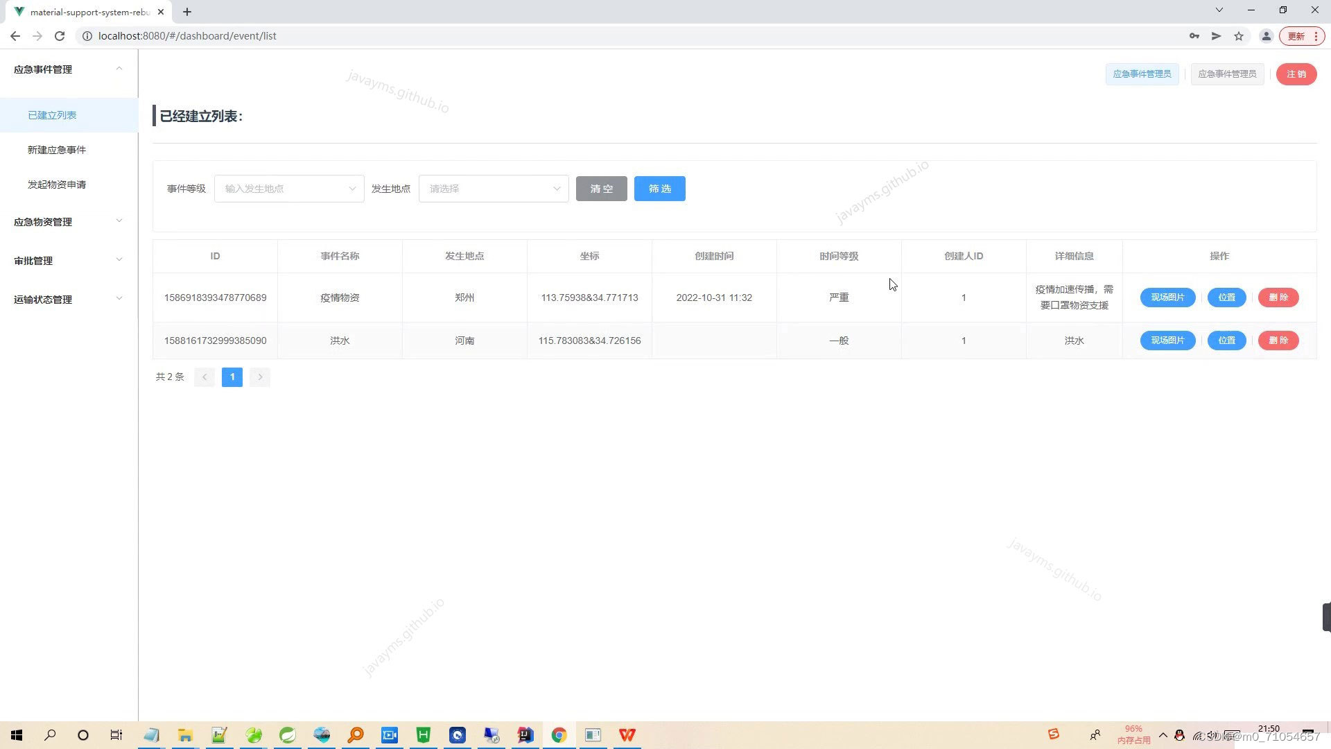Click the 郑州 location cell
The image size is (1331, 749).
pos(464,298)
